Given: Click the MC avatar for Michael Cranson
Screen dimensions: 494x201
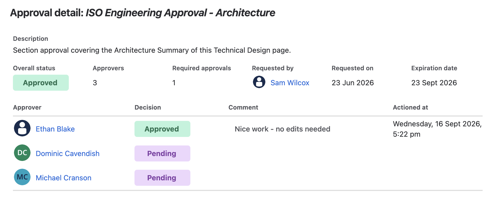Looking at the screenshot, I should pyautogui.click(x=22, y=177).
